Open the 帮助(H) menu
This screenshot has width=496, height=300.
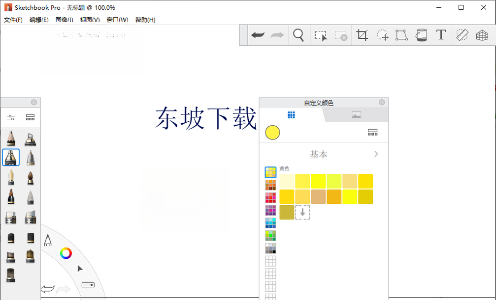pyautogui.click(x=145, y=20)
